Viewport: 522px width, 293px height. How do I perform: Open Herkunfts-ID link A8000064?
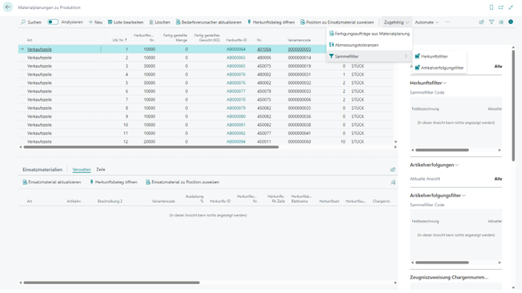[236, 50]
